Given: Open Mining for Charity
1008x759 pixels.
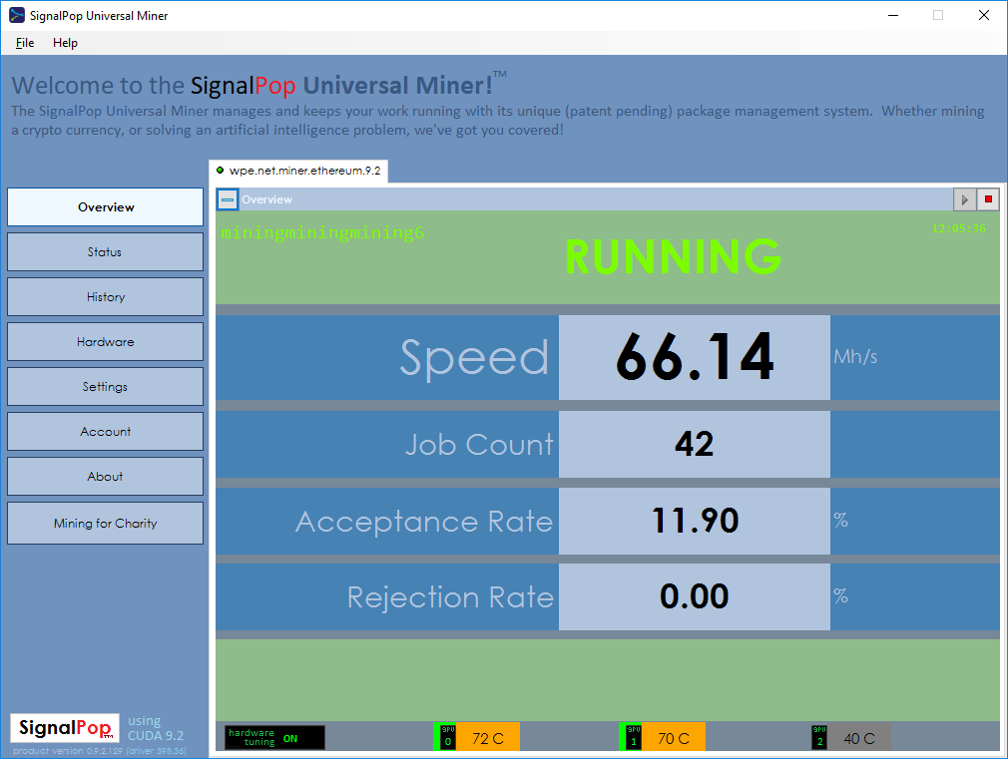Looking at the screenshot, I should [105, 524].
